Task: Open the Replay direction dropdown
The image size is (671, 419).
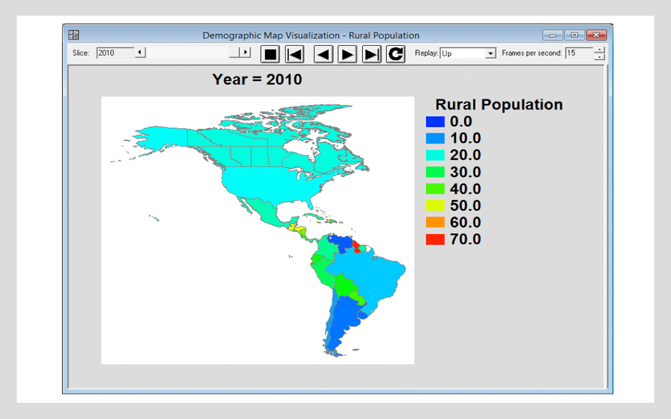Action: [x=490, y=53]
